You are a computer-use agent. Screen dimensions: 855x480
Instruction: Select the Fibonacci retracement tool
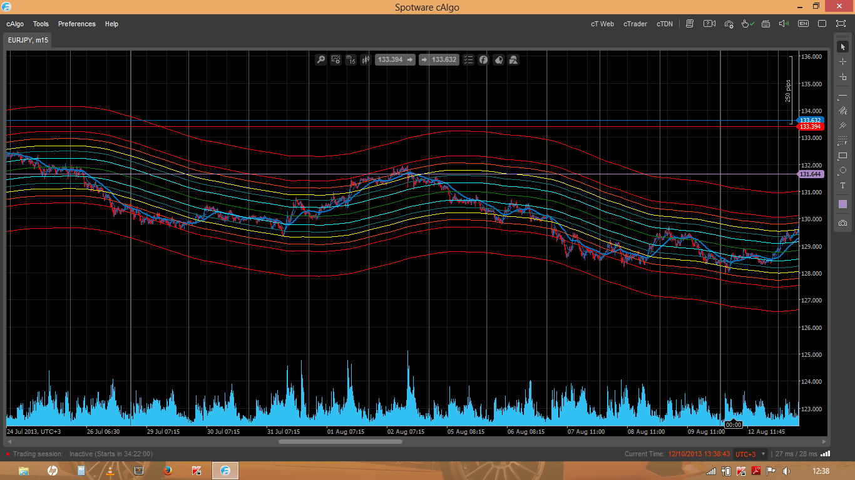[842, 141]
